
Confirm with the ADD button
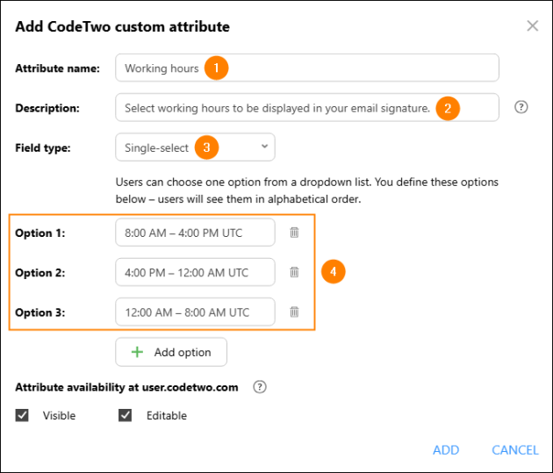click(446, 450)
